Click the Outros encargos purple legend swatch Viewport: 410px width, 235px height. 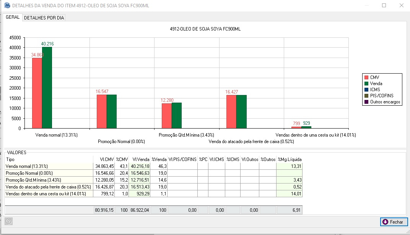coord(366,102)
